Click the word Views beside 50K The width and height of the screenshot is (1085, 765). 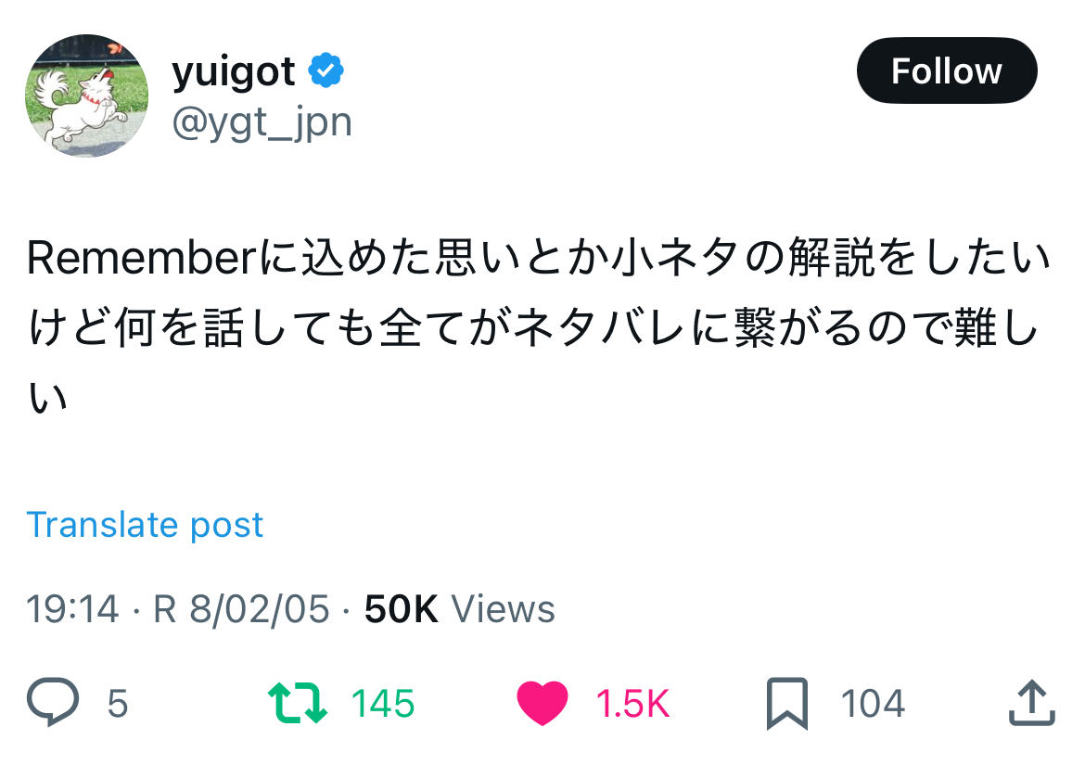pos(503,609)
